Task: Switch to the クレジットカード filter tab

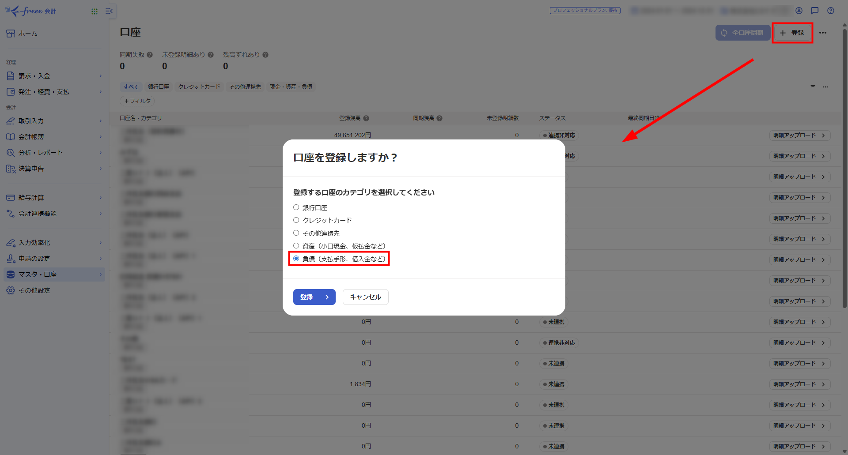Action: point(199,87)
